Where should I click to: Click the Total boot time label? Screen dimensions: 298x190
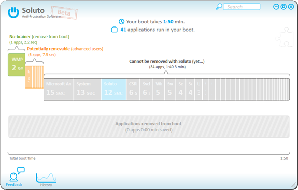pos(22,158)
